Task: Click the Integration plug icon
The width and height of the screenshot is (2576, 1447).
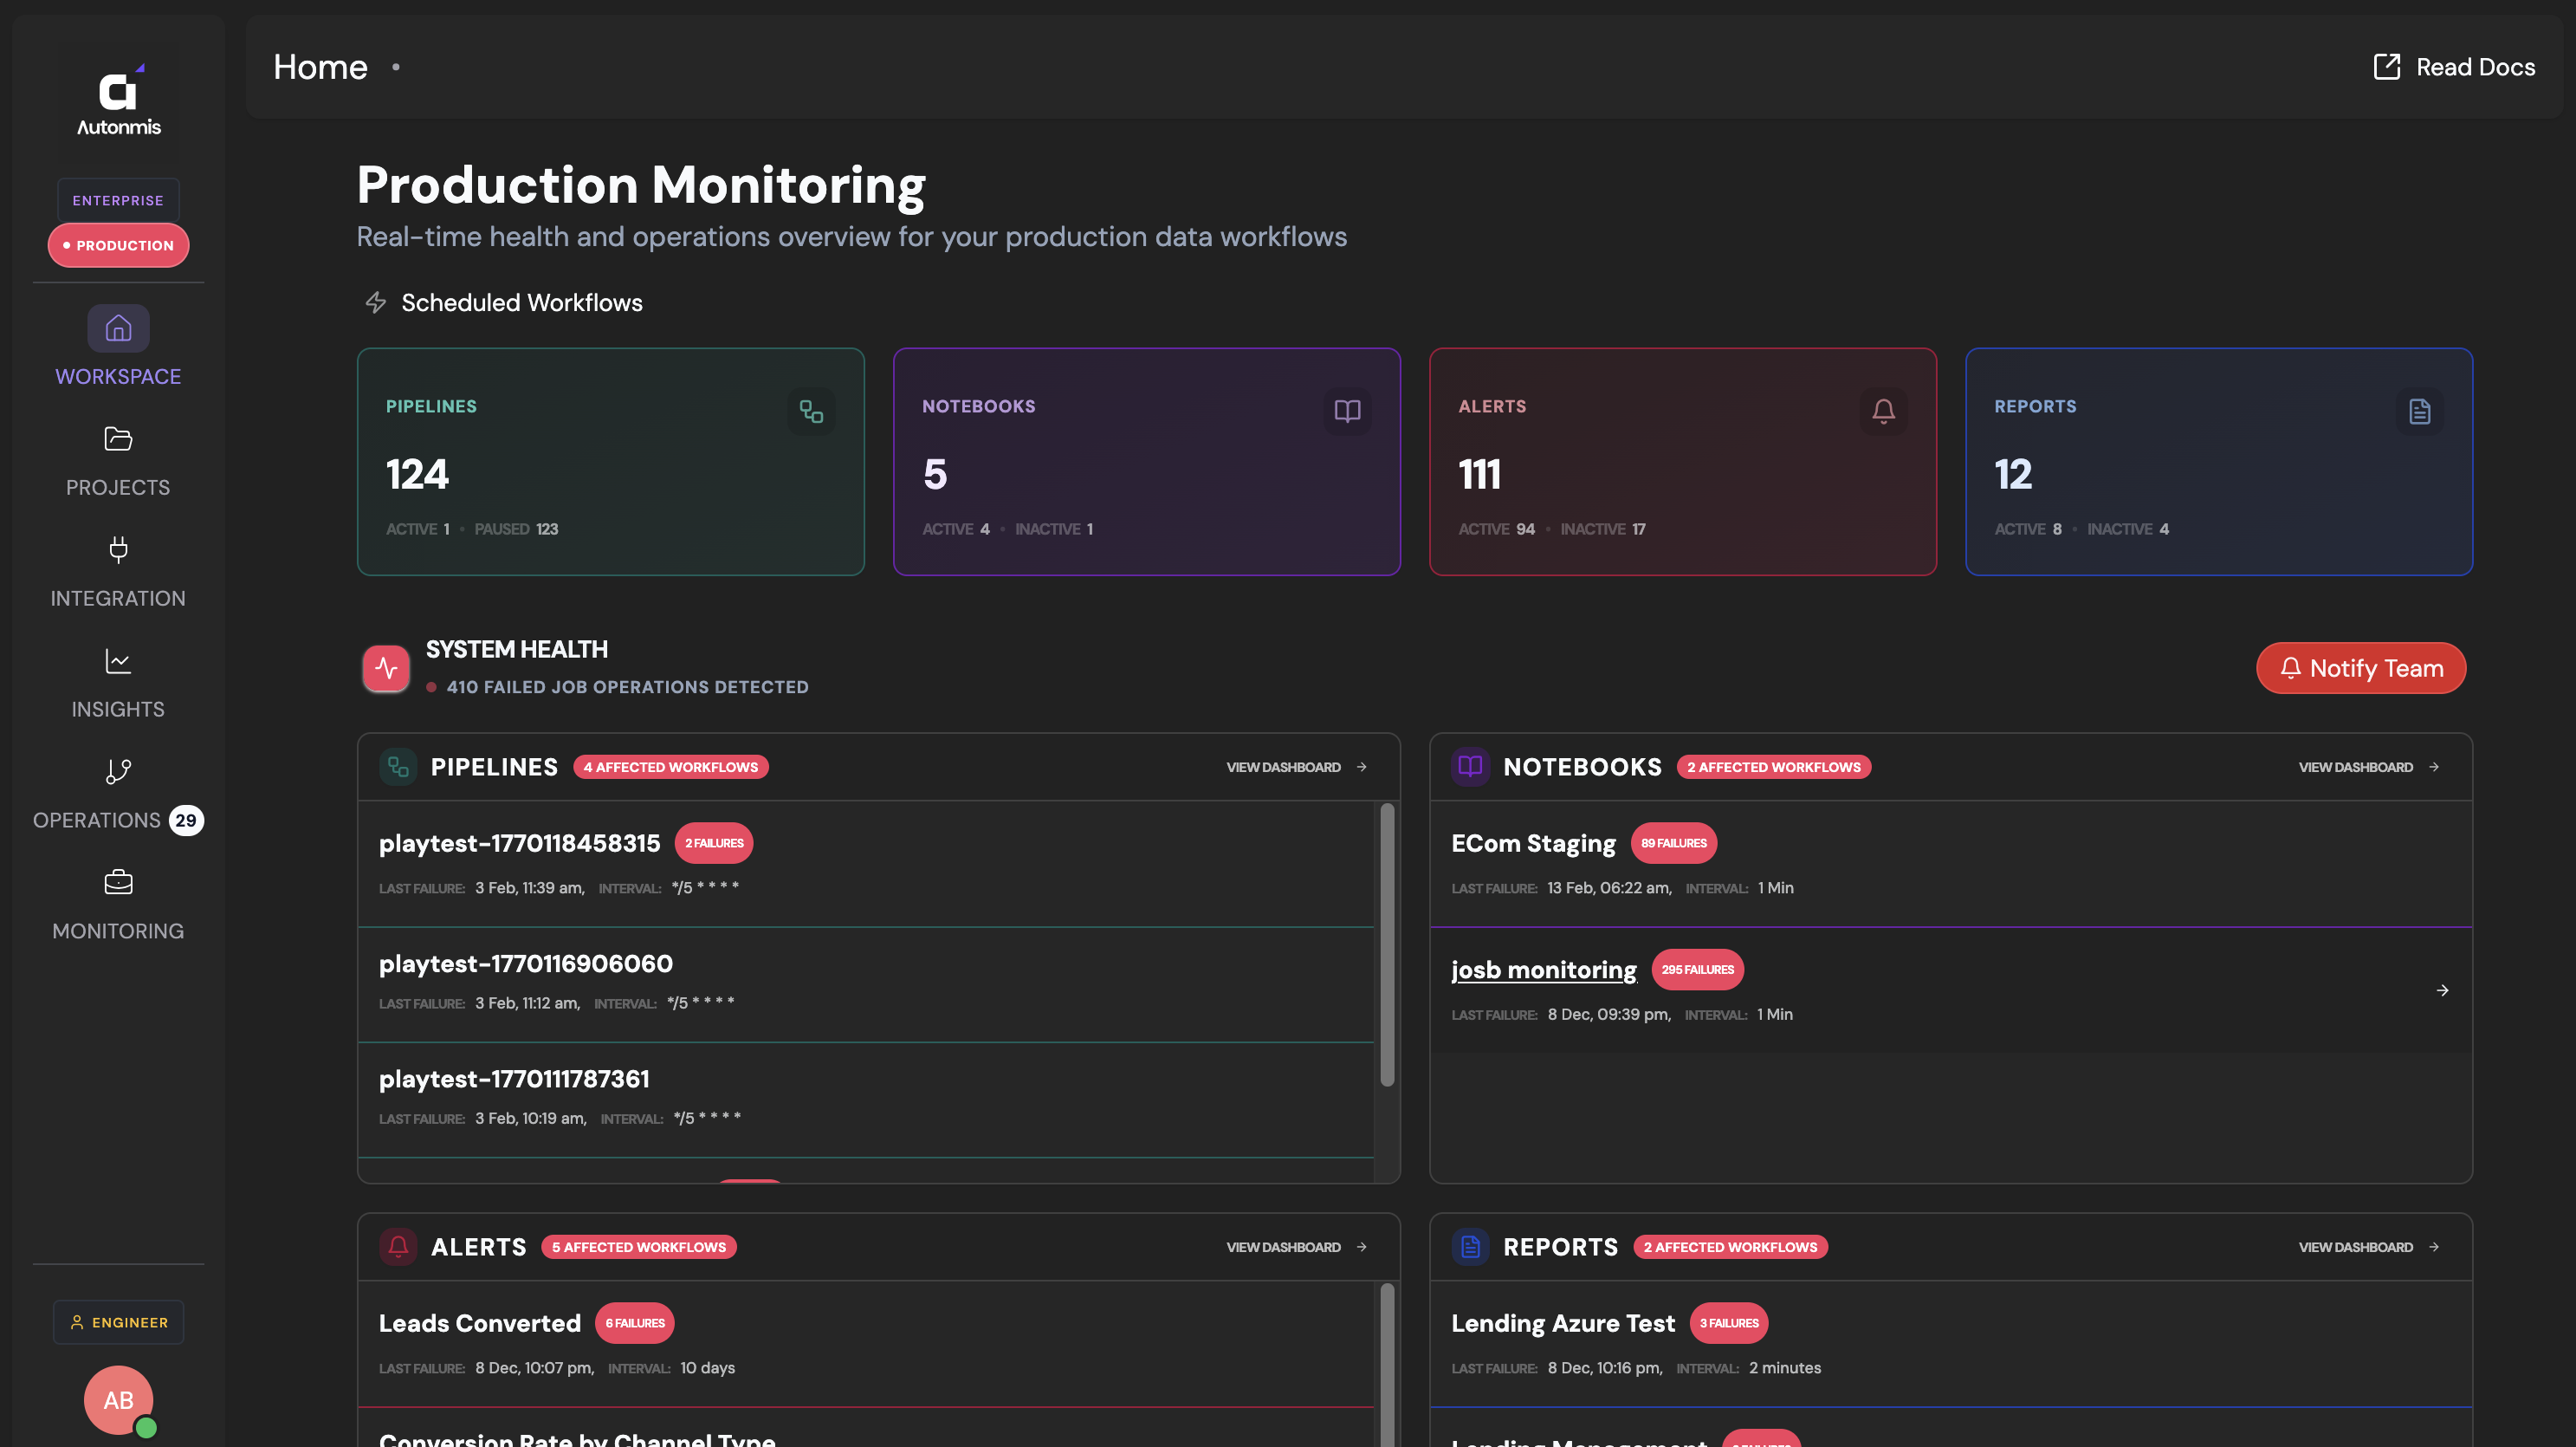Action: (x=118, y=550)
